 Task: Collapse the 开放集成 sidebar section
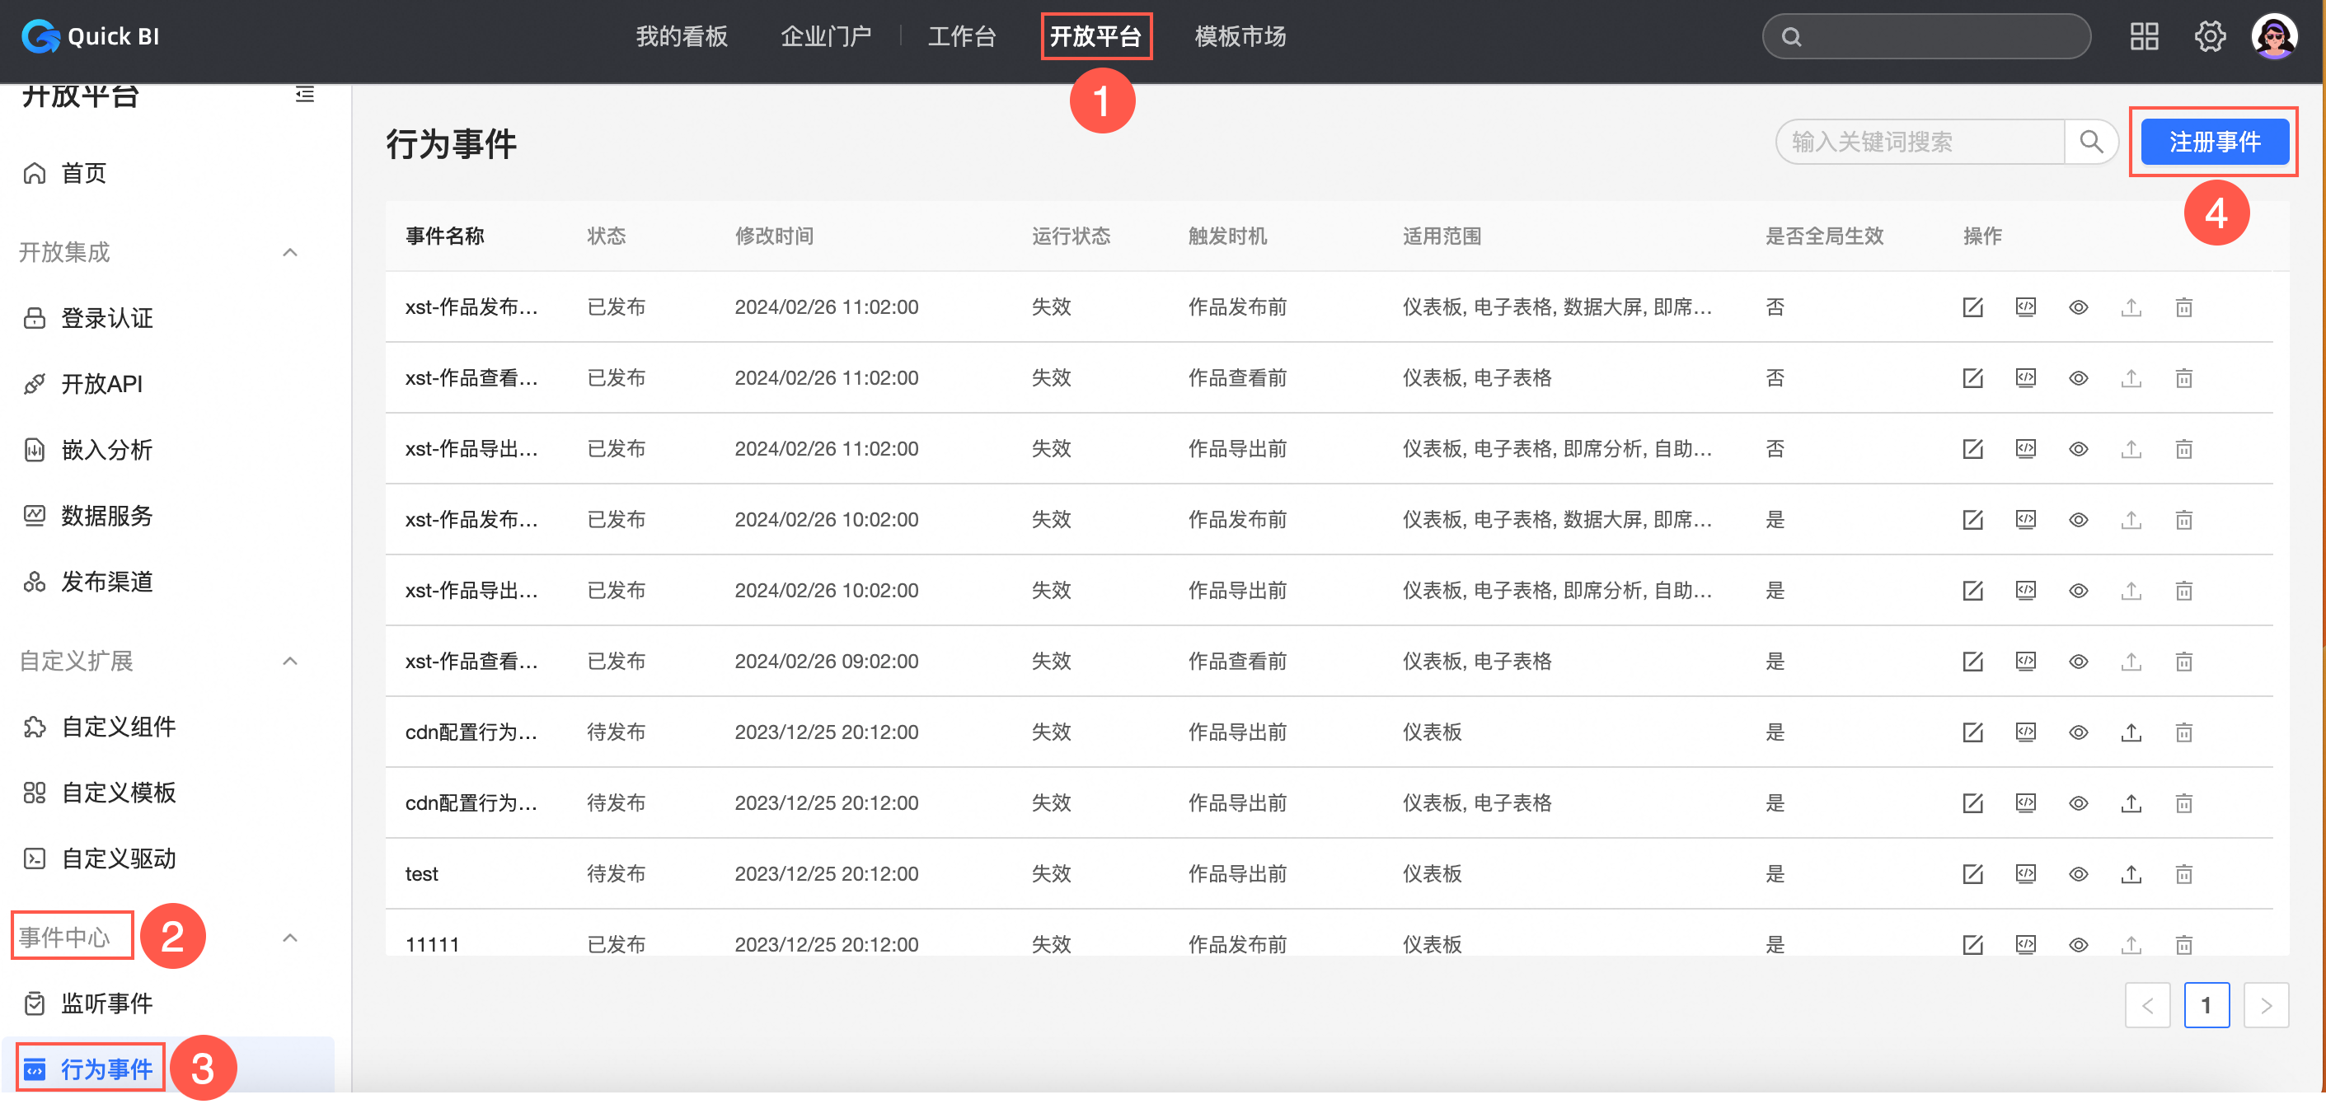point(290,252)
